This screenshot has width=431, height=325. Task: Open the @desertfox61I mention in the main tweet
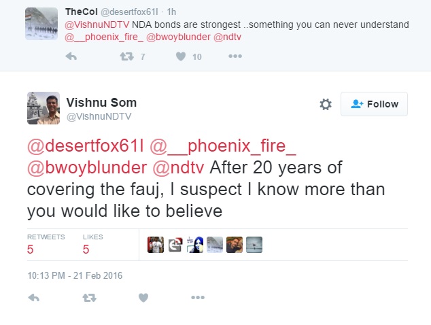pyautogui.click(x=84, y=147)
